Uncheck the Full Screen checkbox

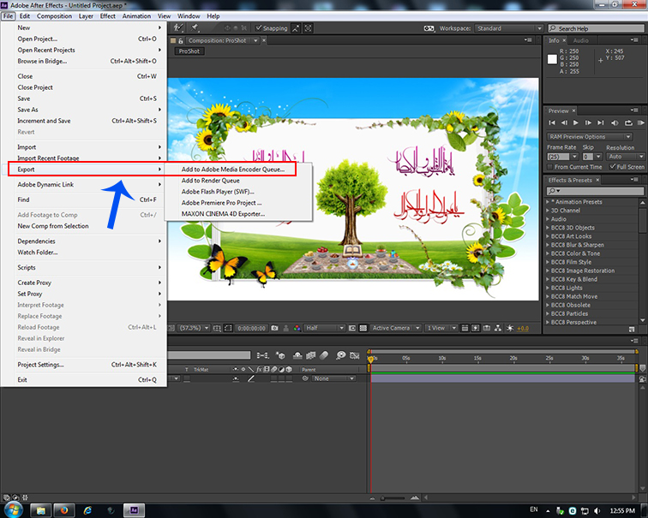click(612, 167)
